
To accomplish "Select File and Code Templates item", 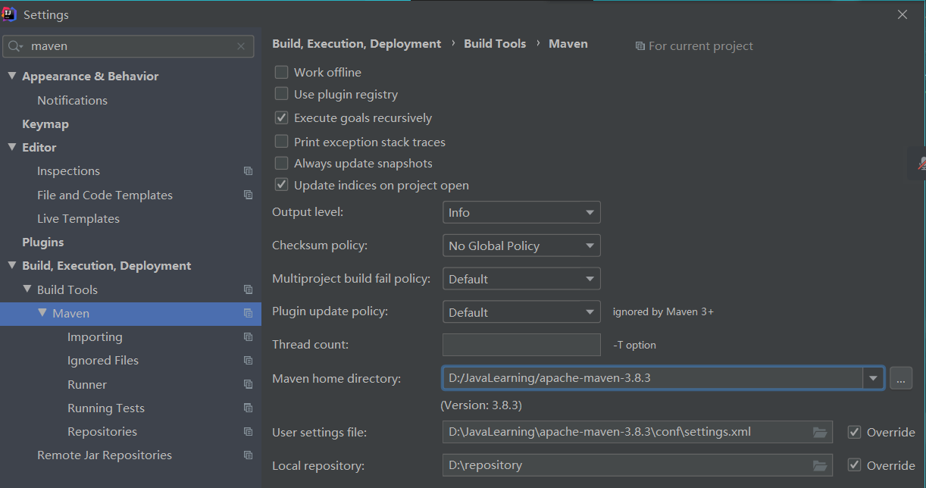I will pyautogui.click(x=105, y=195).
